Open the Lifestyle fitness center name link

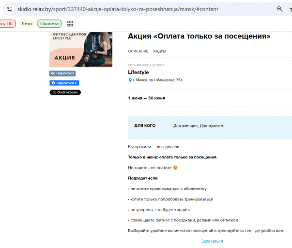tap(138, 72)
